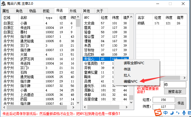Click up arrow of NPC list scrollbar
Screen dimensions: 191x117
point(131,17)
